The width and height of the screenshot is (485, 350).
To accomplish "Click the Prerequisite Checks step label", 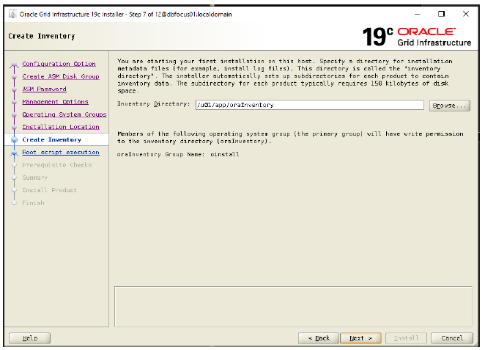I will 57,165.
